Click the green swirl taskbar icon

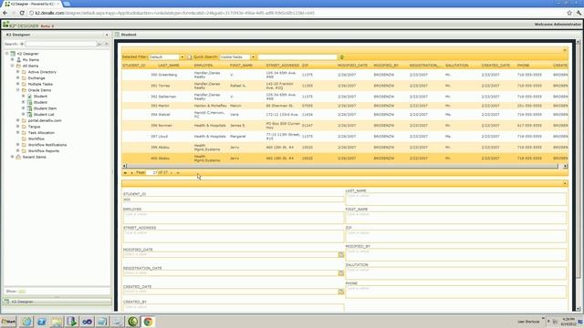(x=133, y=322)
